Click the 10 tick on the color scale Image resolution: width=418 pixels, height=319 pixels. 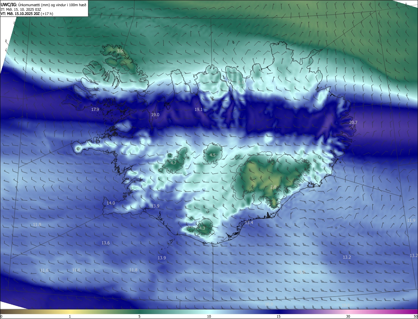[x=209, y=317]
